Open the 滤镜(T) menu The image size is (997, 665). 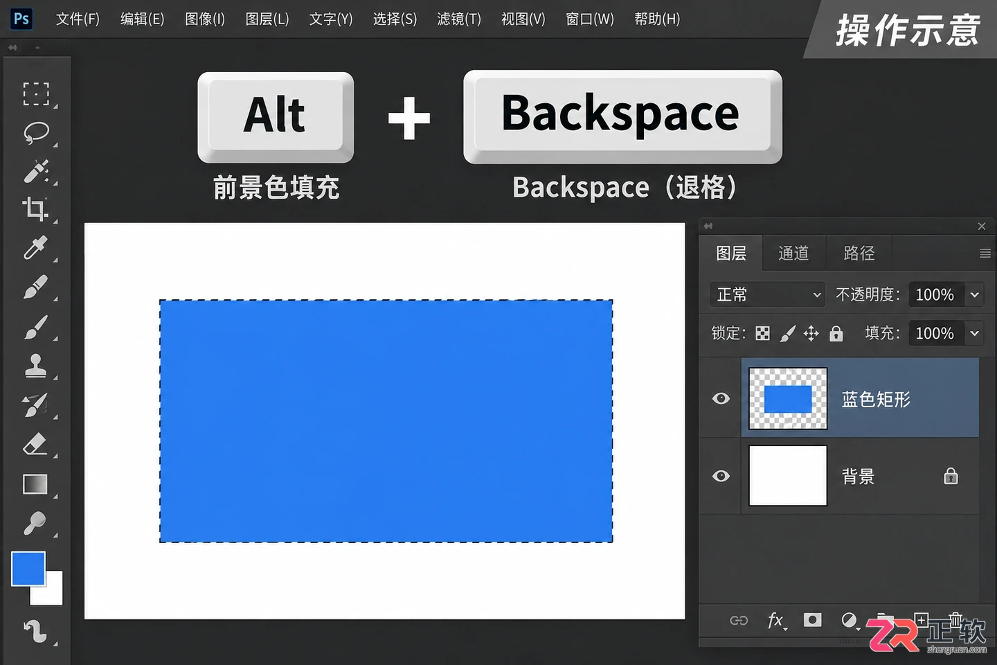coord(459,19)
